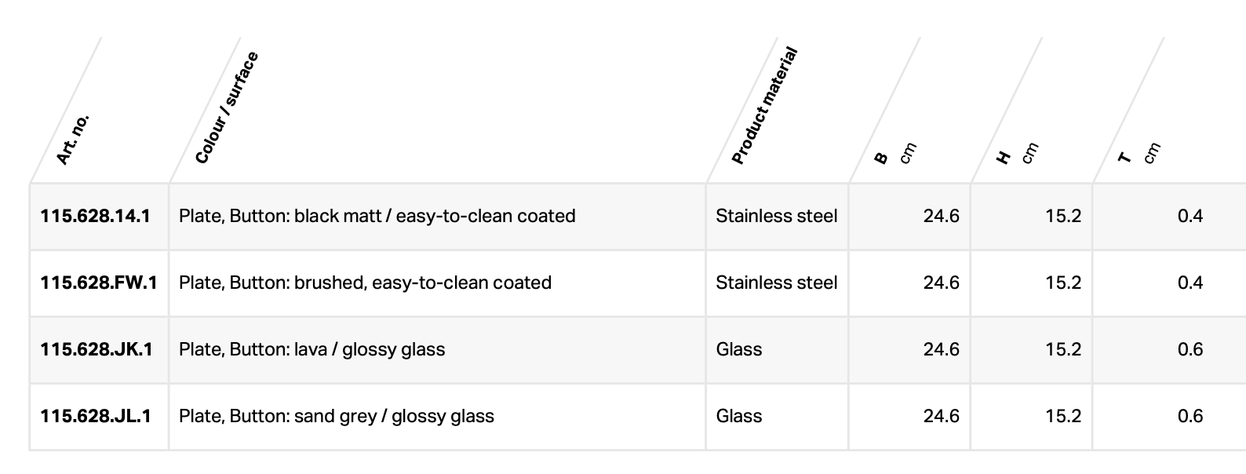The height and width of the screenshot is (474, 1246).
Task: Click the T cm column header
Action: pos(1137,153)
